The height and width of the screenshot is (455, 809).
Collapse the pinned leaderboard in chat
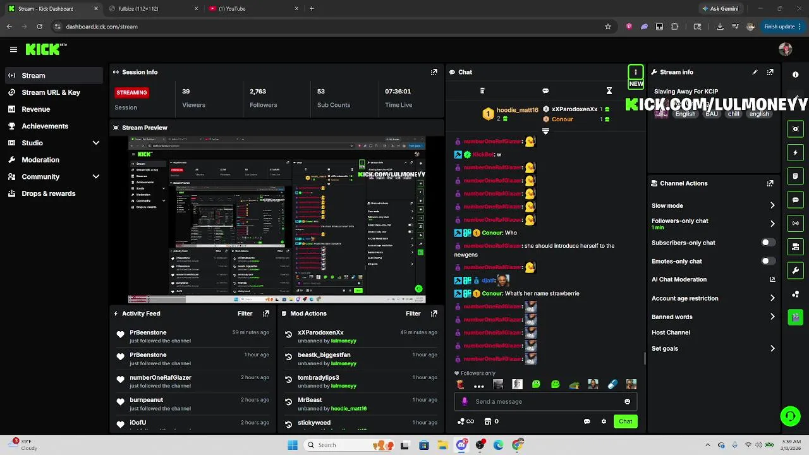point(545,131)
